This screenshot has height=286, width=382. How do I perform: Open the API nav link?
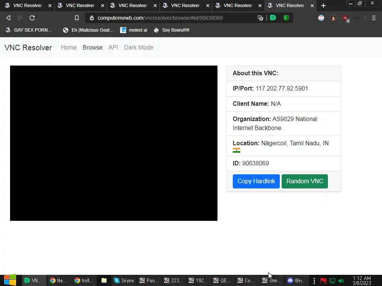pos(113,47)
